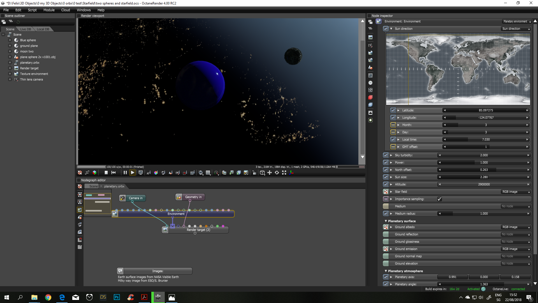538x303 pixels.
Task: Toggle the Importance sampling checkbox
Action: [x=439, y=199]
